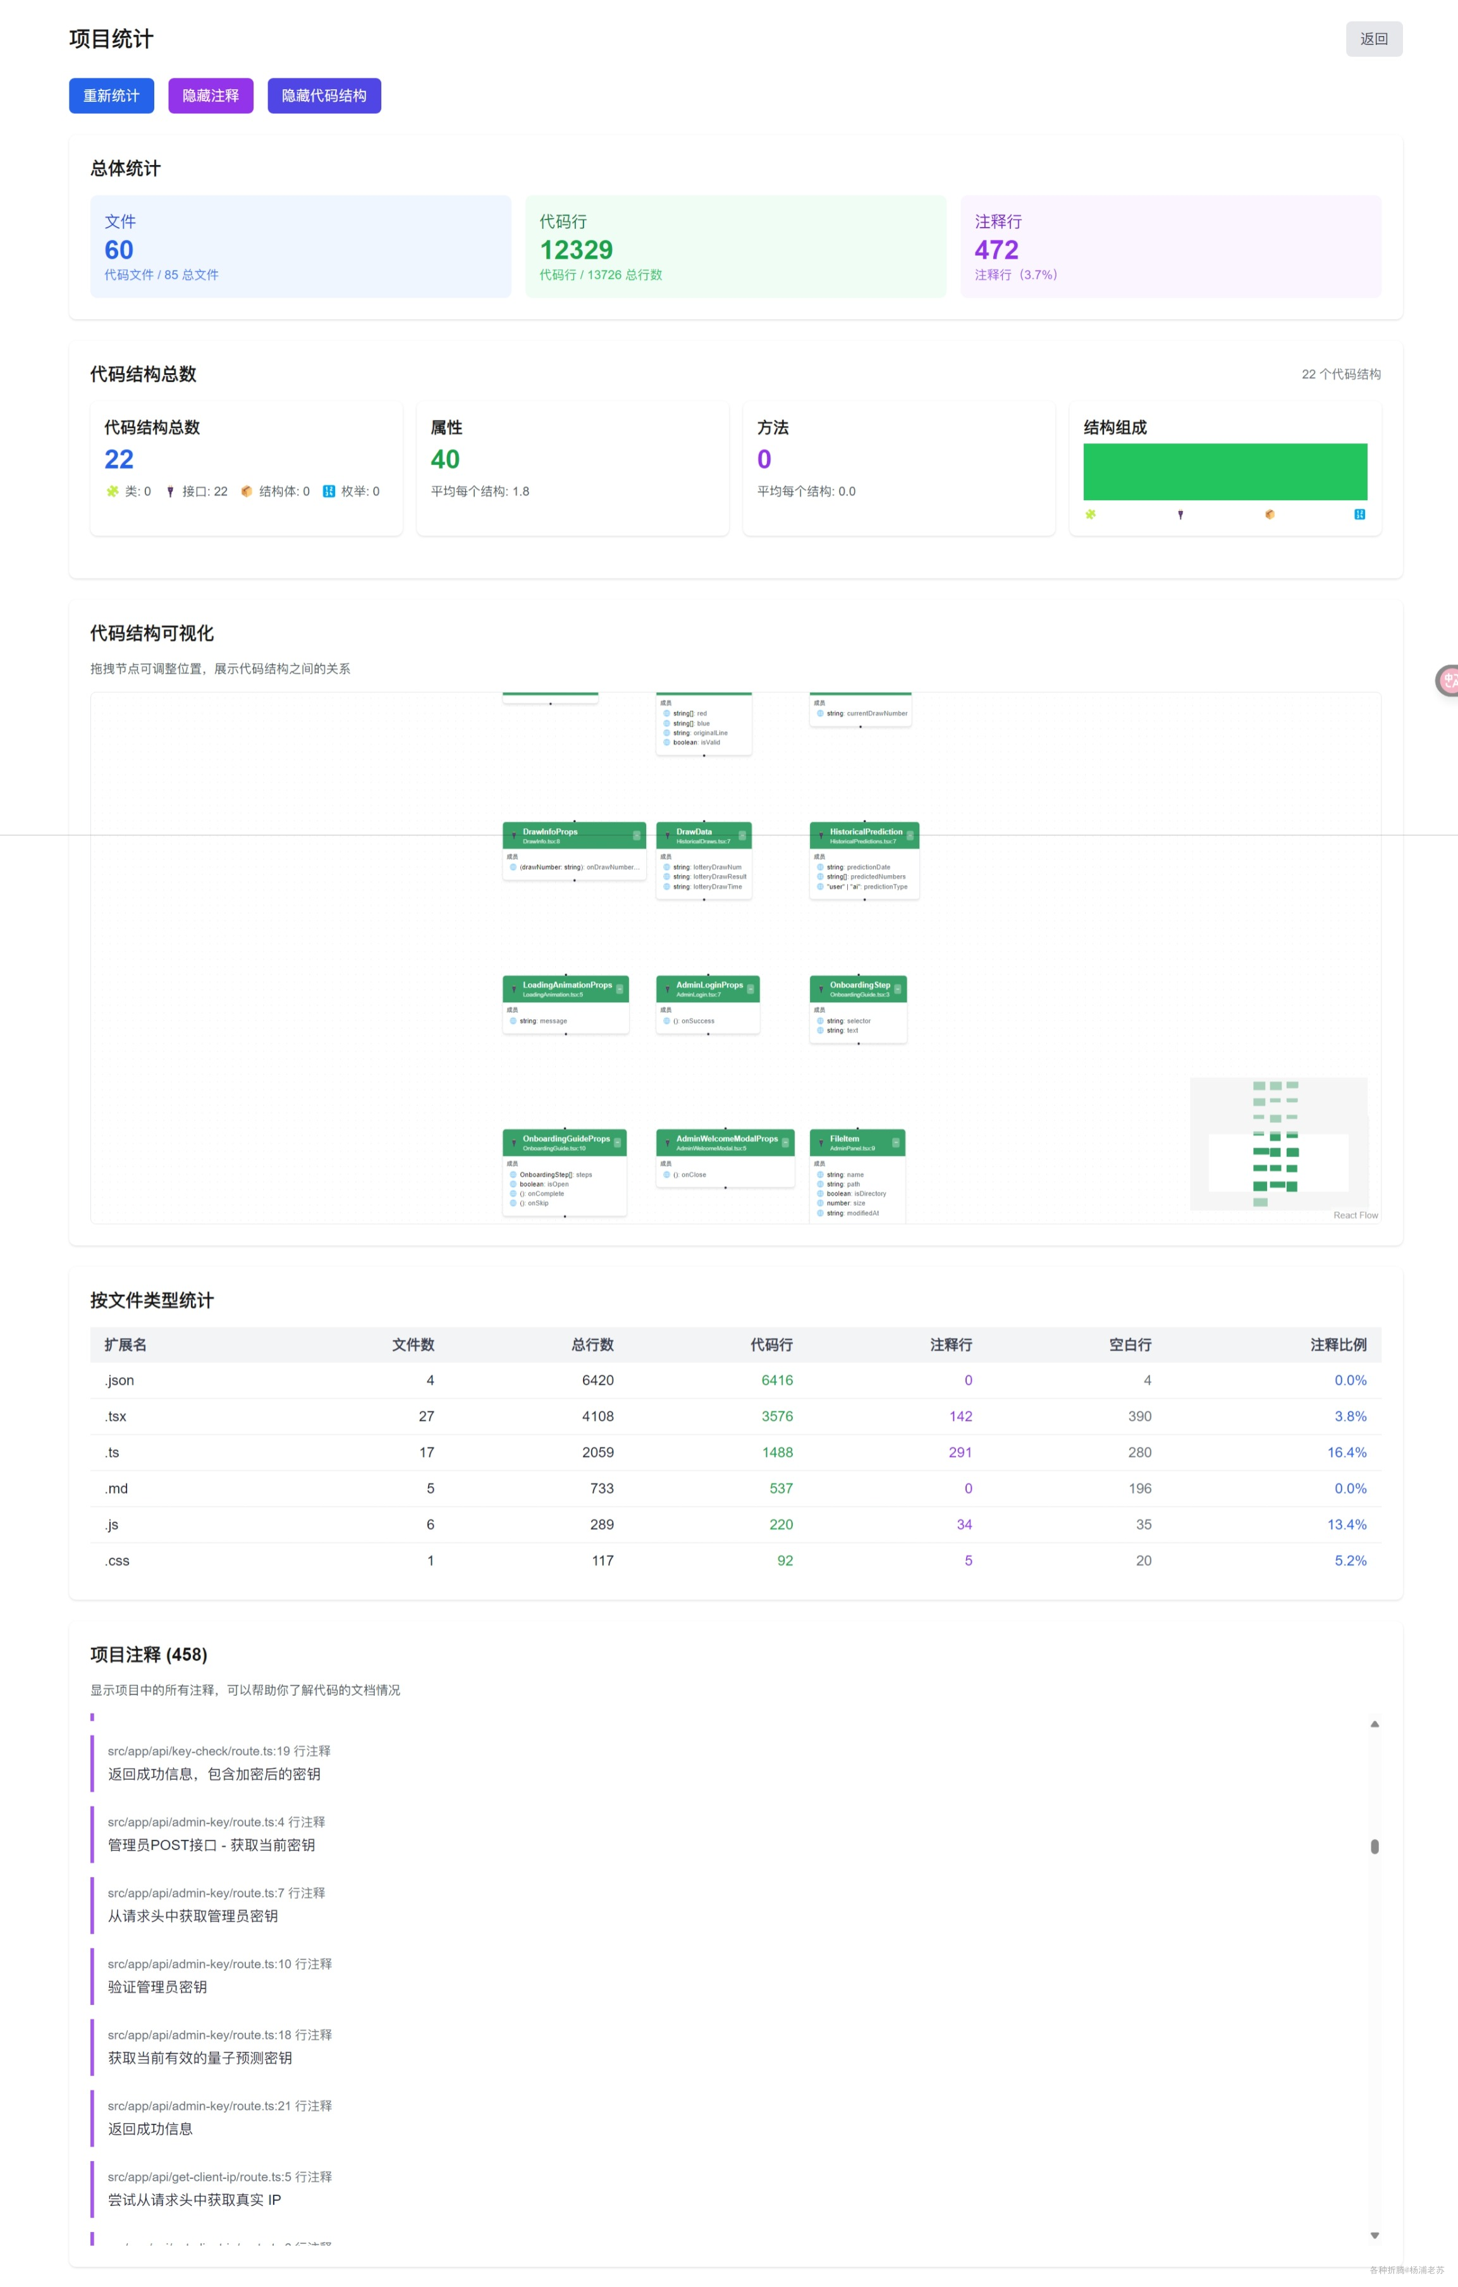
Task: Click interface icon on LoadingAnimationProps node header
Action: click(x=514, y=990)
